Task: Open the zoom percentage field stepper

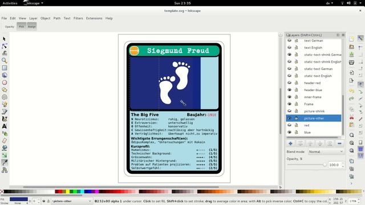Action: pos(358,201)
